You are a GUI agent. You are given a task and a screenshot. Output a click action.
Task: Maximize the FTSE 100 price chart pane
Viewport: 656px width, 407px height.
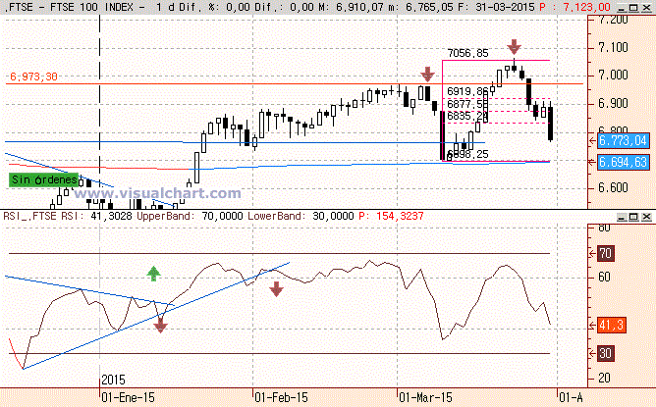coord(633,8)
